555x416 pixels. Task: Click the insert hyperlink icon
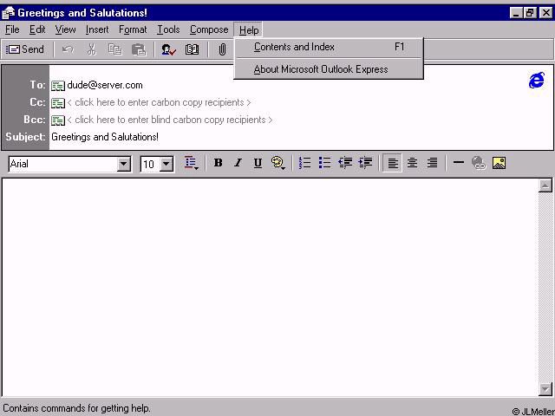click(479, 163)
